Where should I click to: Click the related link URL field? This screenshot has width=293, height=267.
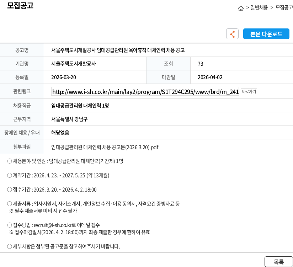(145, 92)
